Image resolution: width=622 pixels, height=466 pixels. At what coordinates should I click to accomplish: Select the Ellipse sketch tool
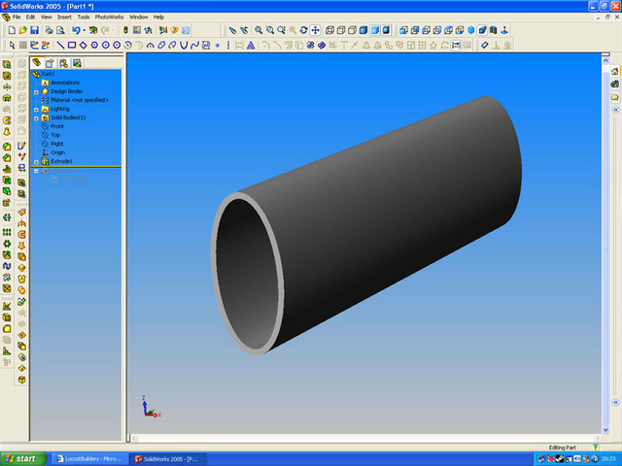[x=161, y=46]
